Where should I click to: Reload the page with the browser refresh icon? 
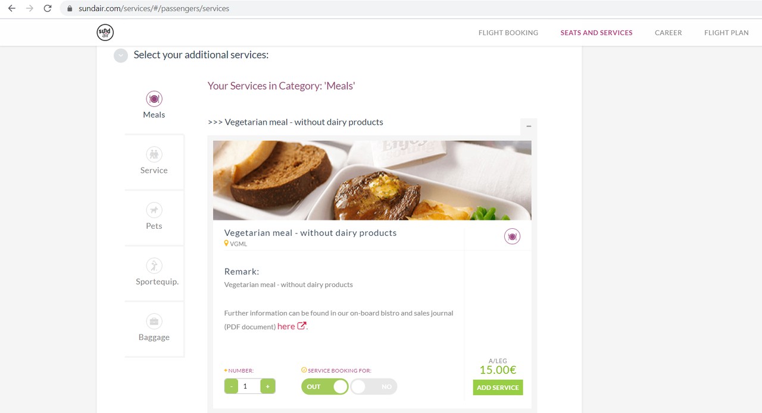48,8
